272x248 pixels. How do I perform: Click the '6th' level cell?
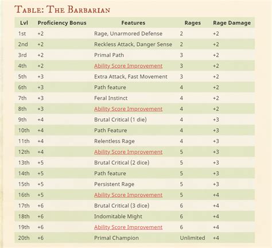point(22,87)
